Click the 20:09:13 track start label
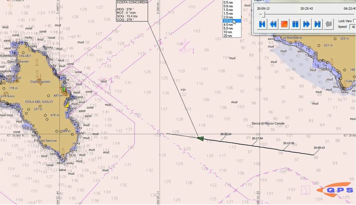356x205 pixels. tap(319, 147)
